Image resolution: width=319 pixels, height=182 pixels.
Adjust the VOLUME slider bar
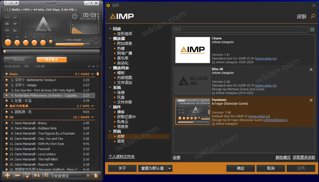tap(73, 44)
